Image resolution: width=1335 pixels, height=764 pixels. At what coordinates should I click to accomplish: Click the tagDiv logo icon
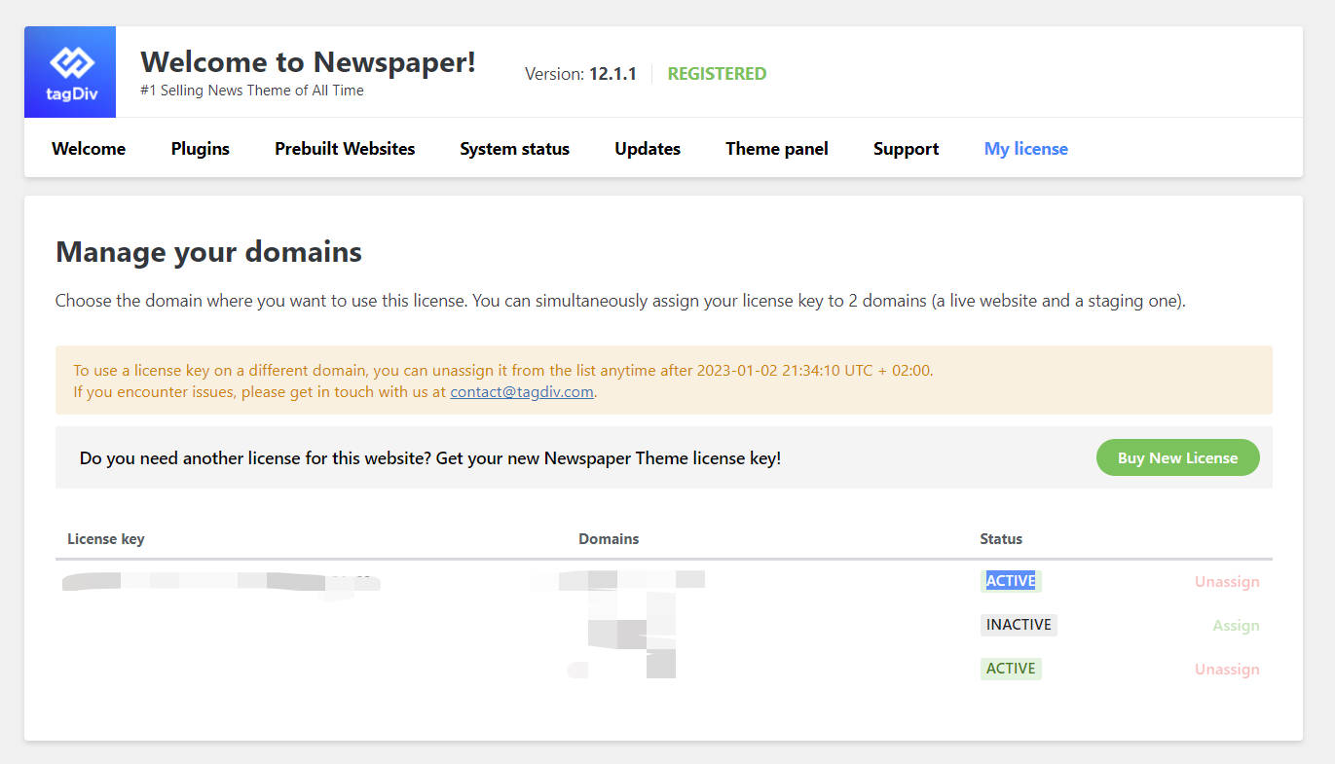[x=70, y=72]
